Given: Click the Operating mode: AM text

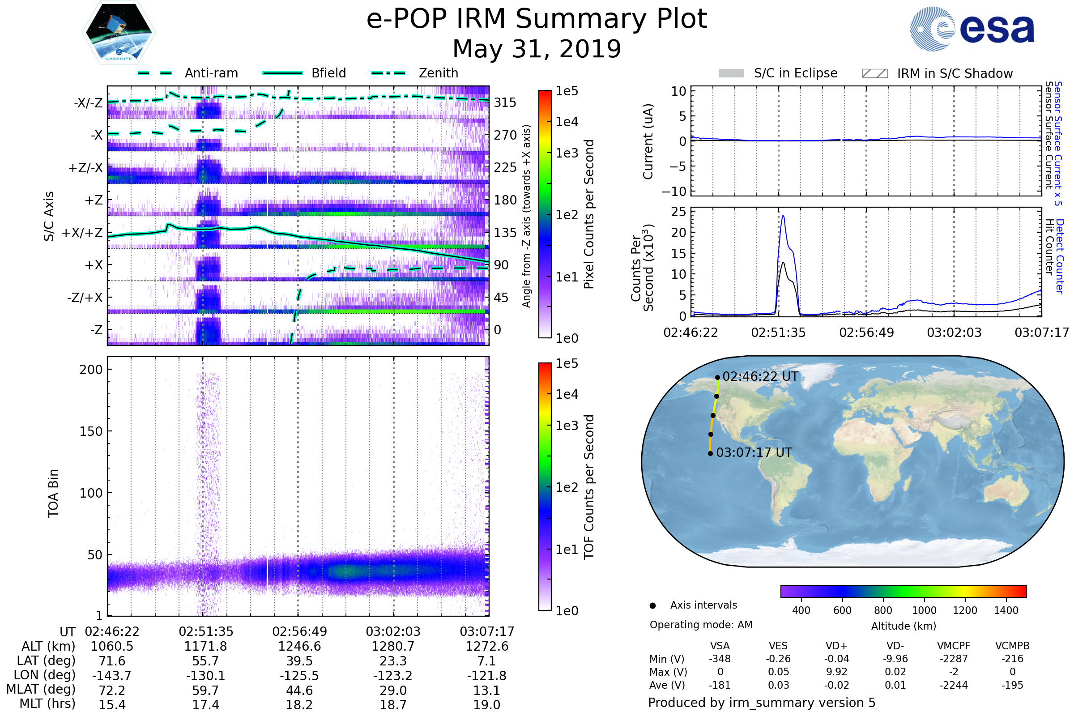Looking at the screenshot, I should pos(701,625).
